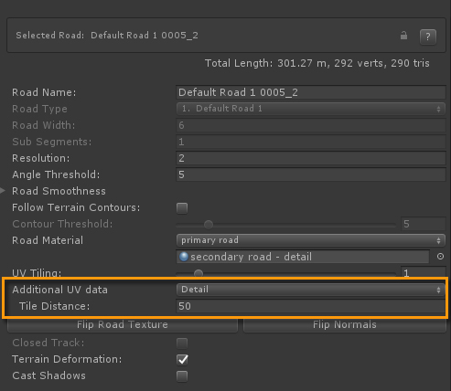Click the Flip Normals button
This screenshot has height=391, width=451.
tap(345, 324)
